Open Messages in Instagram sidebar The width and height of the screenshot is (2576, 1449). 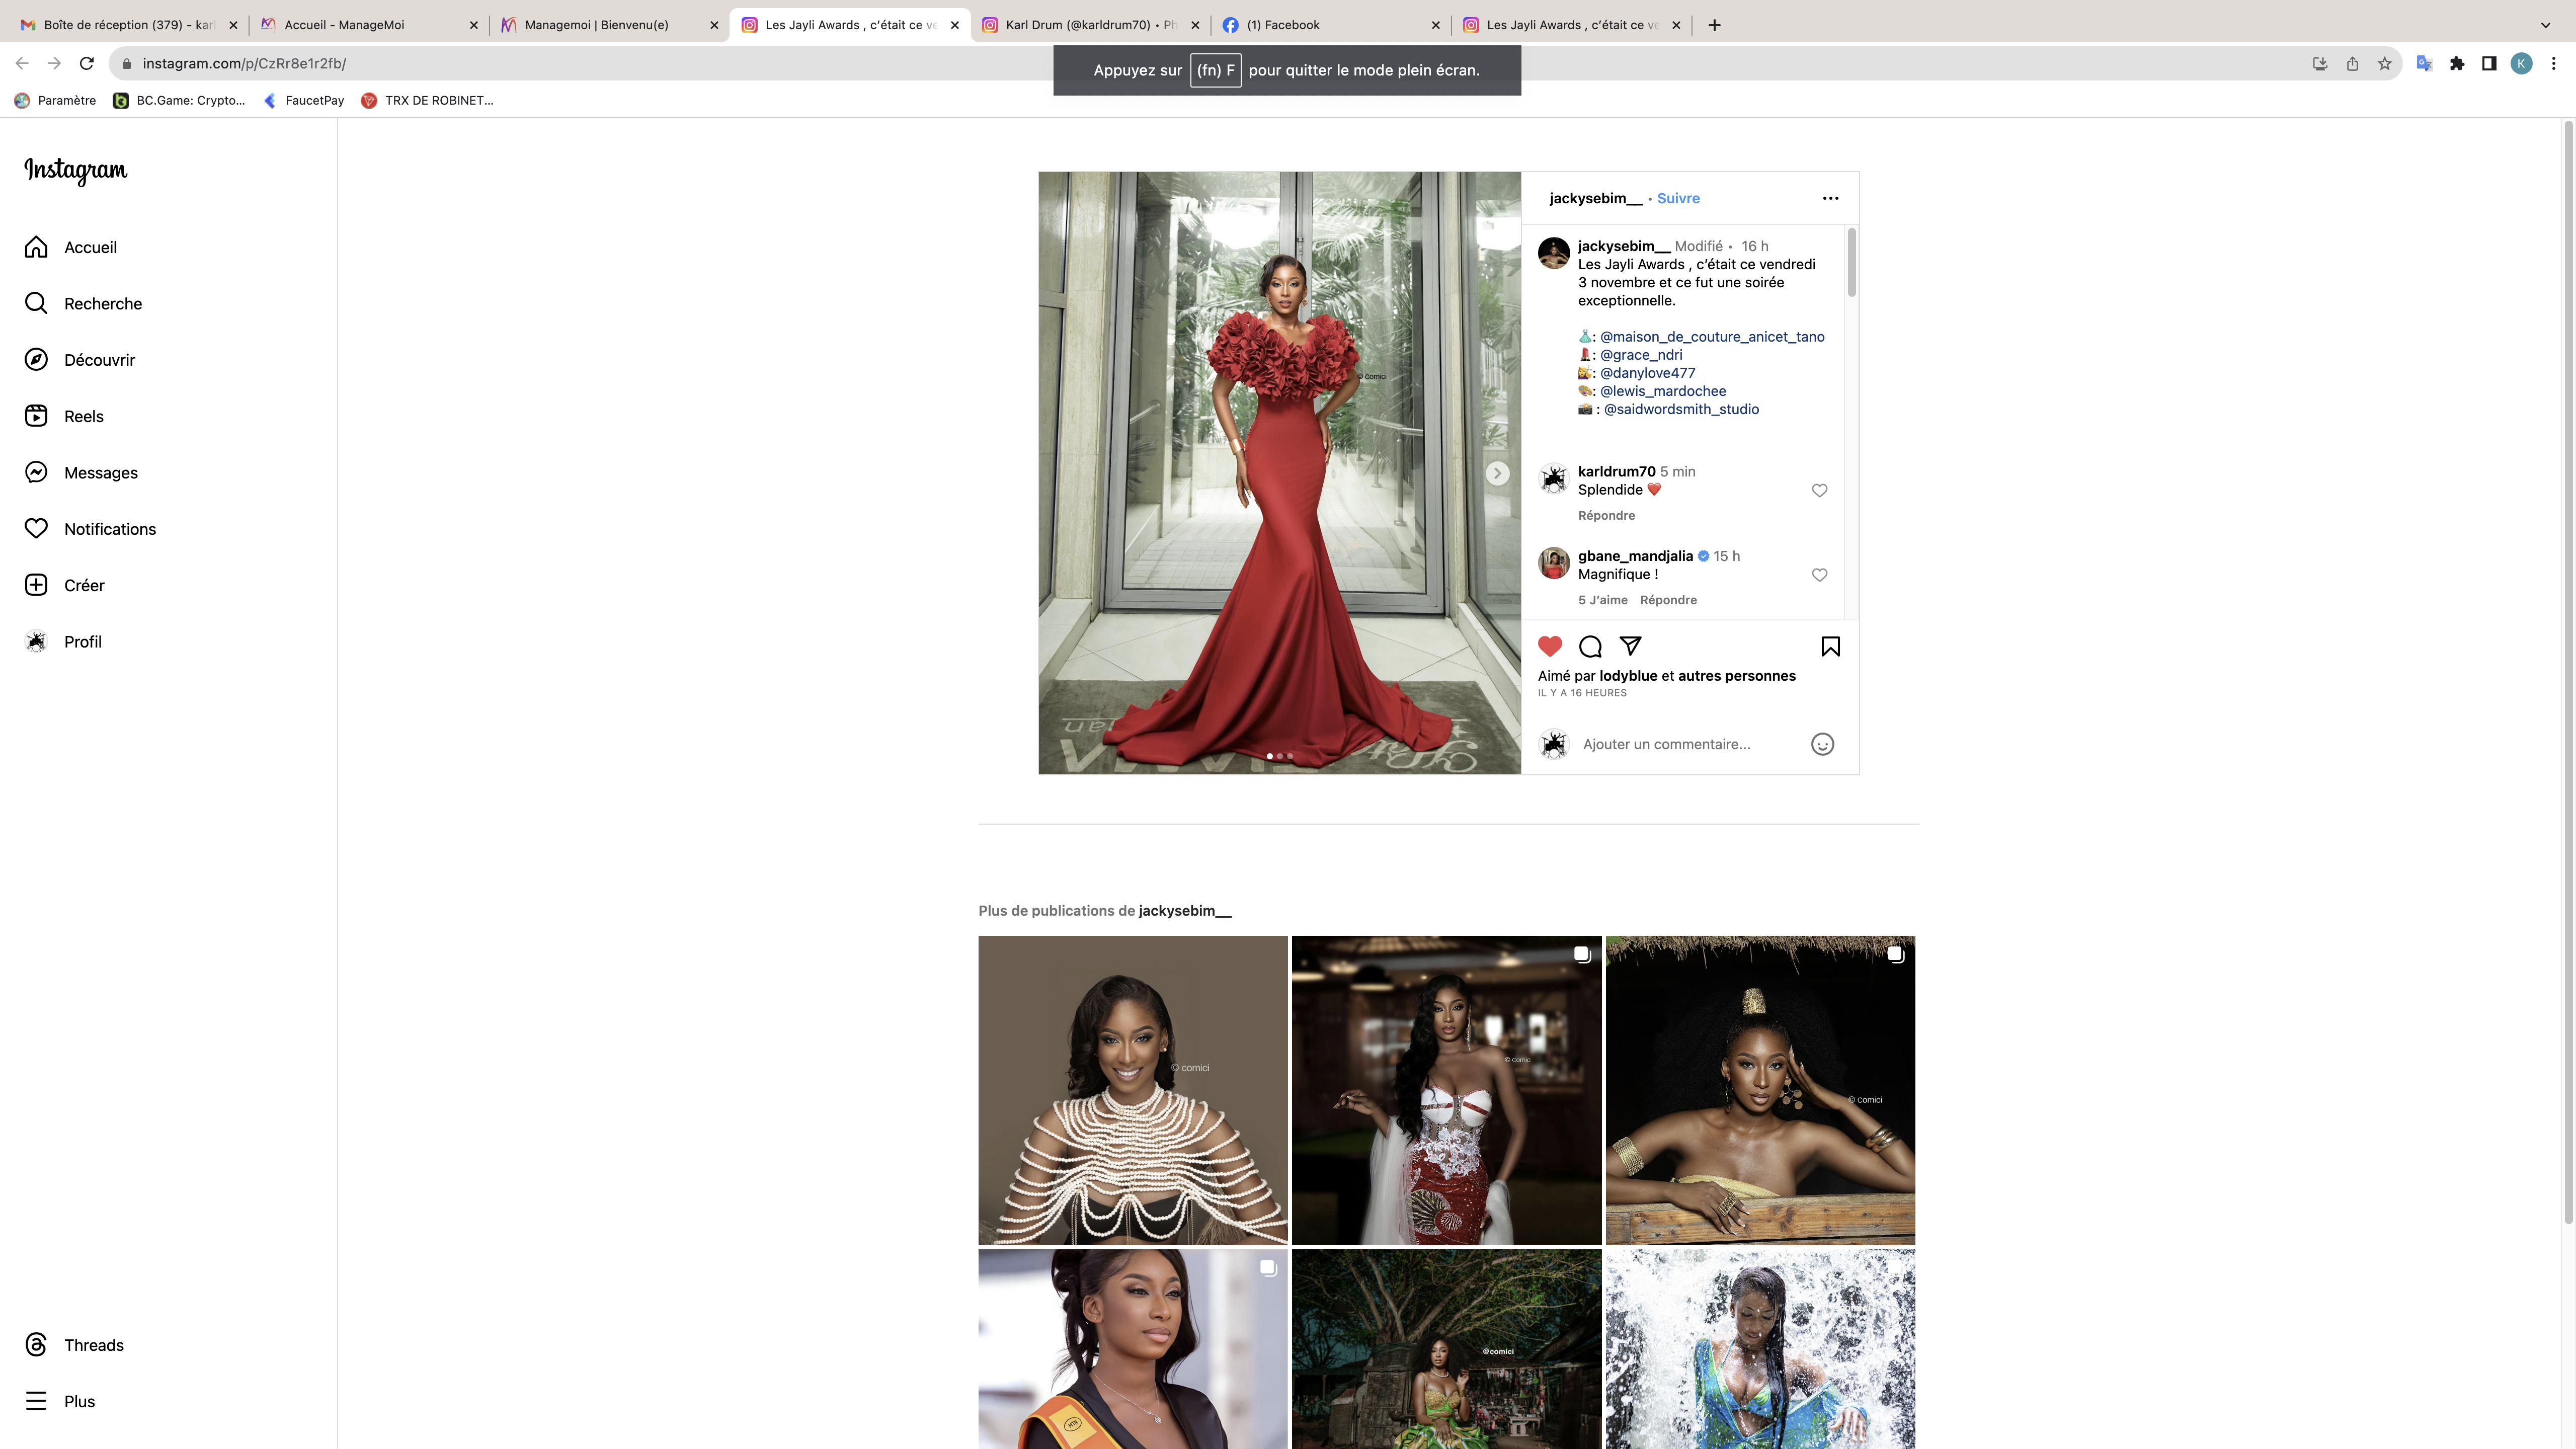pyautogui.click(x=100, y=472)
